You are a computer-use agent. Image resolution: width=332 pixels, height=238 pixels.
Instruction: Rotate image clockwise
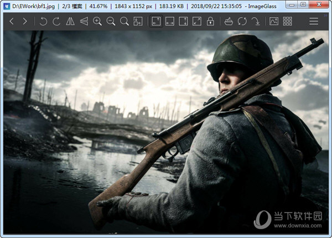pos(56,21)
